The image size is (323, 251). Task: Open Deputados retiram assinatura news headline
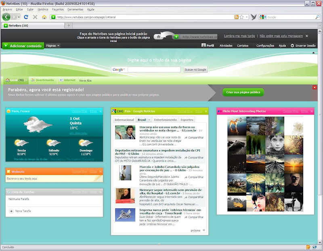tap(157, 152)
